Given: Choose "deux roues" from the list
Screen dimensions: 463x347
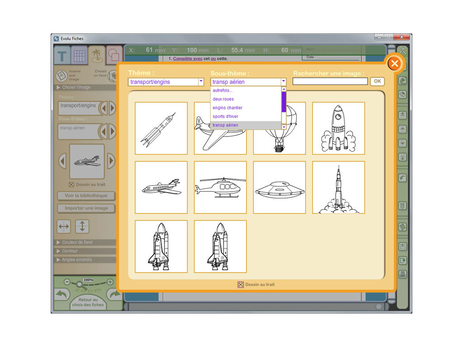Looking at the screenshot, I should [223, 99].
